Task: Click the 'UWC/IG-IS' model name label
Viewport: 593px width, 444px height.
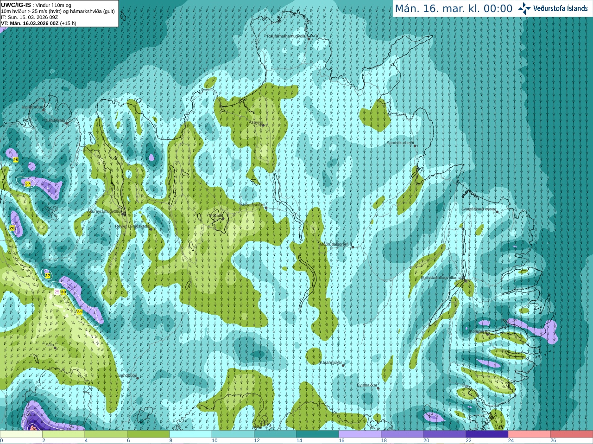Action: click(16, 5)
